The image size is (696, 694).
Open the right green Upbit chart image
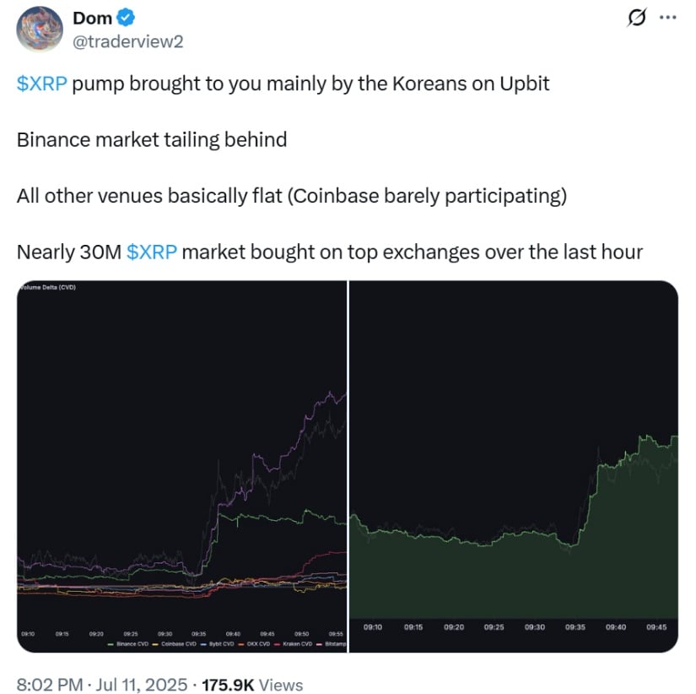pyautogui.click(x=514, y=467)
